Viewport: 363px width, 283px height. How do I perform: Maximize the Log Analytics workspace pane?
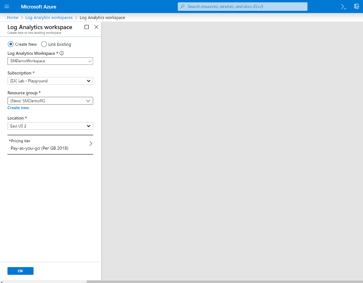point(86,27)
